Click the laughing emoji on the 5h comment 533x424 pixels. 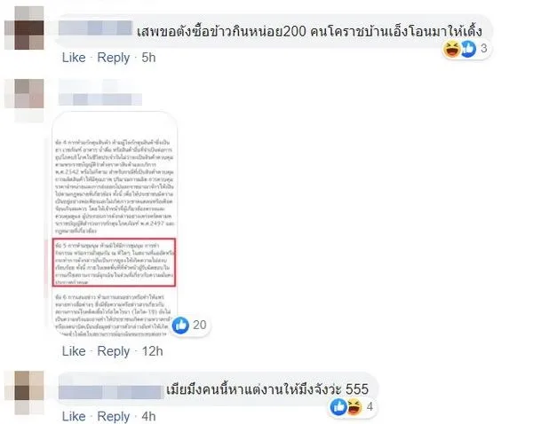point(451,49)
